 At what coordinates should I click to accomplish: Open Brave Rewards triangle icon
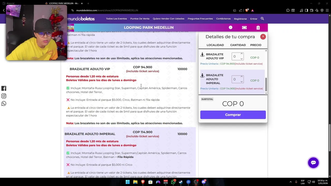point(252,10)
